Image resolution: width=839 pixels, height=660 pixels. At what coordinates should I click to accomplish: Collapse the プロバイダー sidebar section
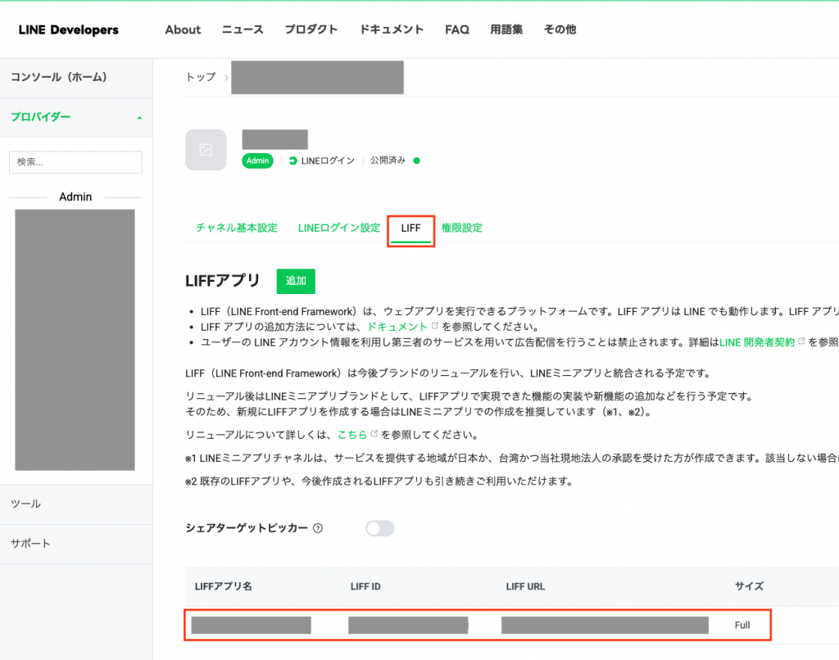coord(76,117)
